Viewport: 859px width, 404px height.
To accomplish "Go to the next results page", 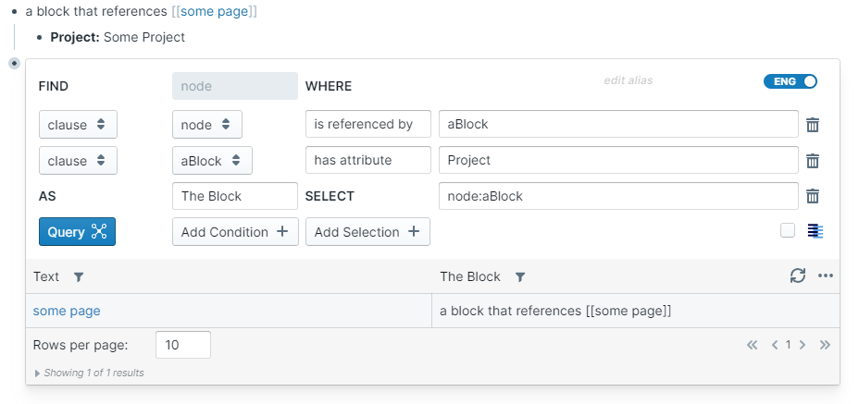I will click(803, 345).
